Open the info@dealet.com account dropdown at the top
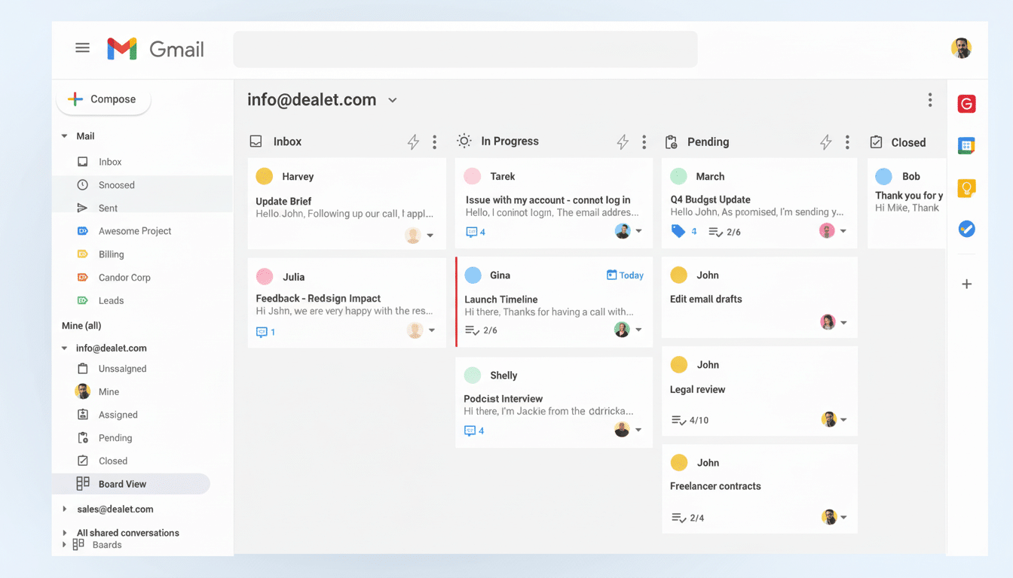This screenshot has height=578, width=1013. pos(392,99)
